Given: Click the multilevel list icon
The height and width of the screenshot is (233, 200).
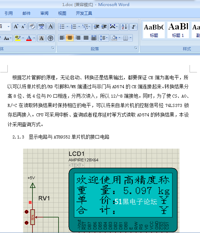Looking at the screenshot, I should click(x=85, y=27).
